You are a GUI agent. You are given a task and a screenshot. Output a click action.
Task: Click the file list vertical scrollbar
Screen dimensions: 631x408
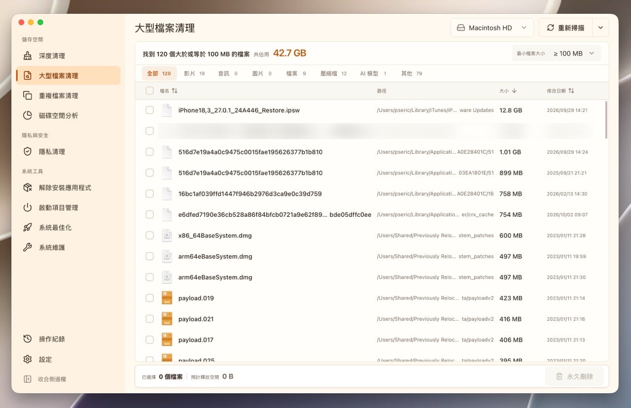pyautogui.click(x=606, y=120)
